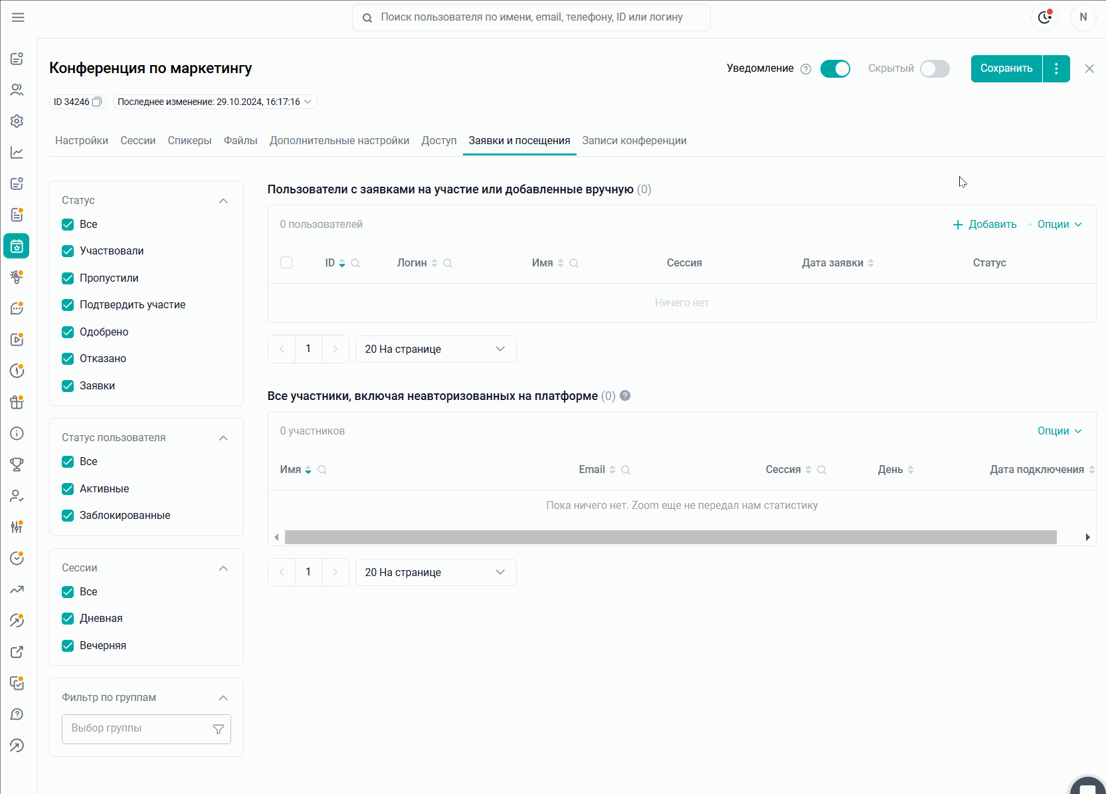Copy the conference ID 34246

pyautogui.click(x=97, y=102)
